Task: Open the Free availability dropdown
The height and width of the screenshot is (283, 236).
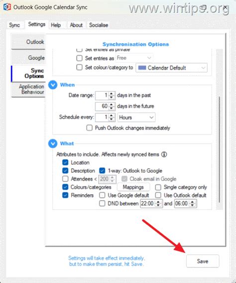Action: (x=134, y=58)
